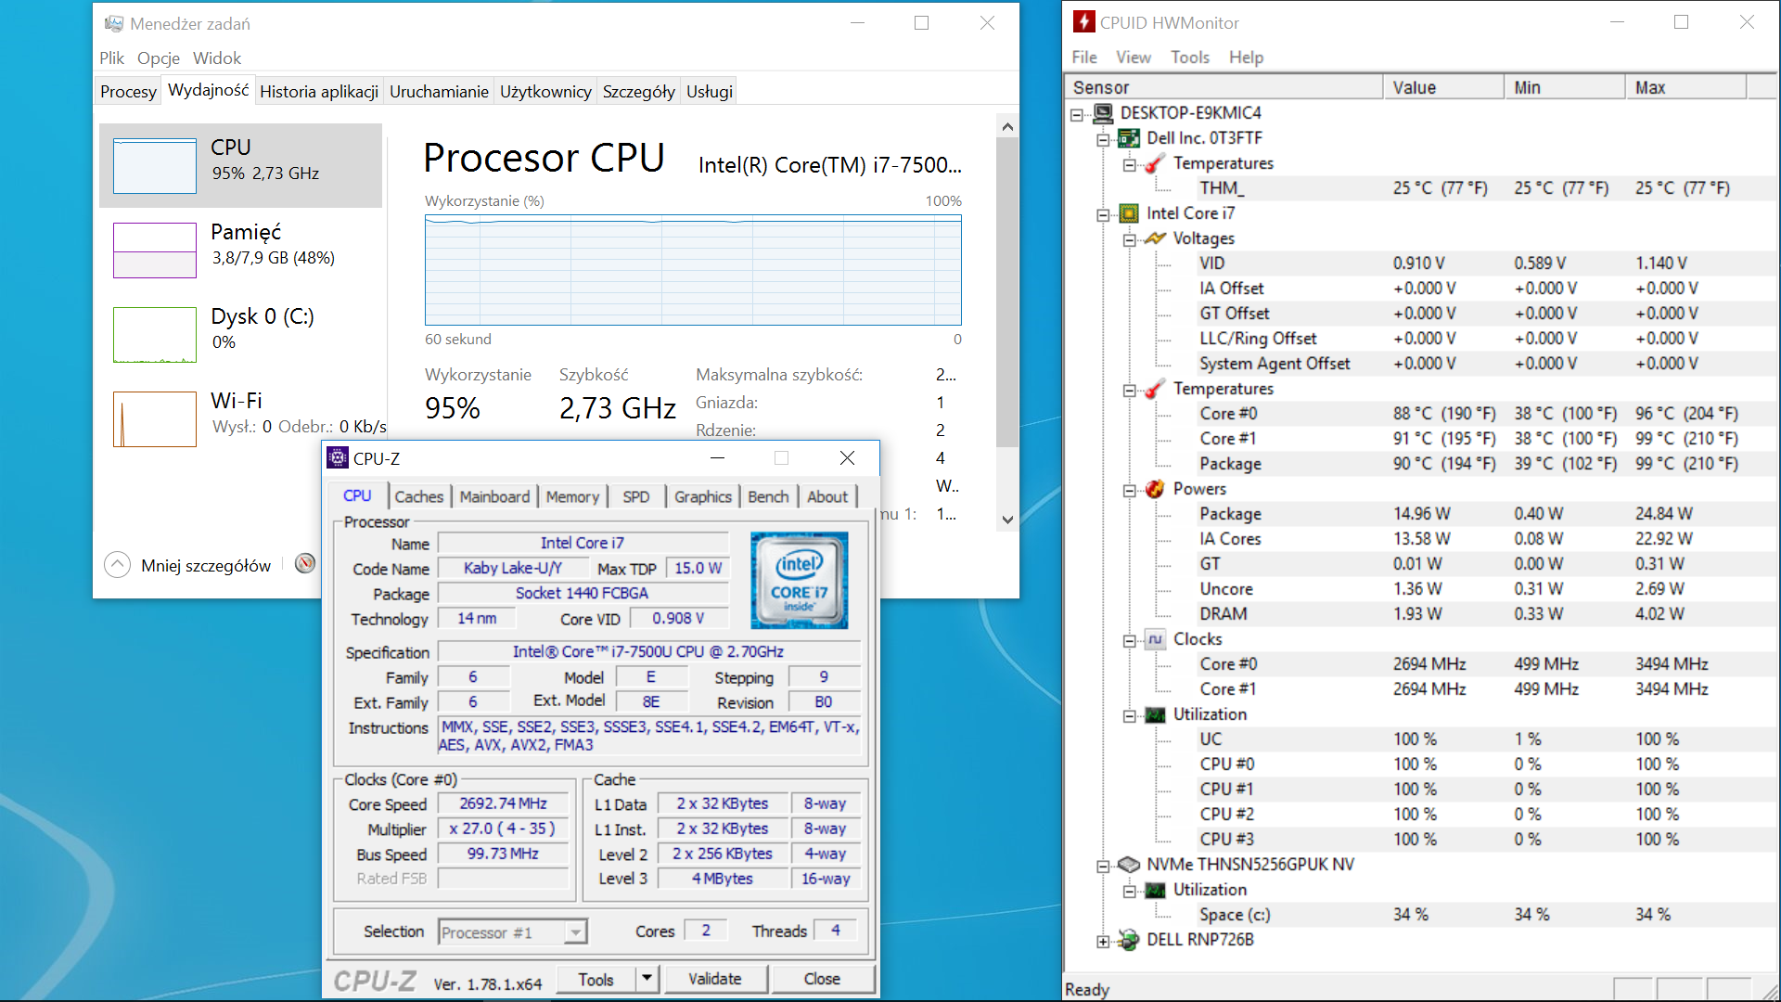Click the Sensor column header
Viewport: 1781px width, 1002px height.
[1224, 87]
